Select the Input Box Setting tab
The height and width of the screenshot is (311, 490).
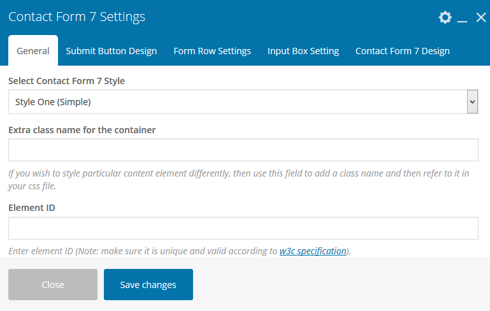[303, 51]
